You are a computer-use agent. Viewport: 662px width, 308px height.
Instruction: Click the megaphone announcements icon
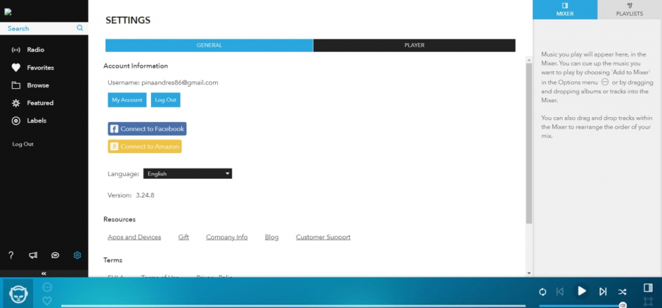click(x=33, y=255)
